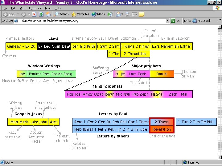Click the 'Job' box under Wisdom Writings

tap(22, 74)
